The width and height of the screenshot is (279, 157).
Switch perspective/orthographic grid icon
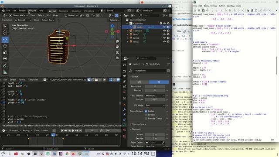pos(117,58)
